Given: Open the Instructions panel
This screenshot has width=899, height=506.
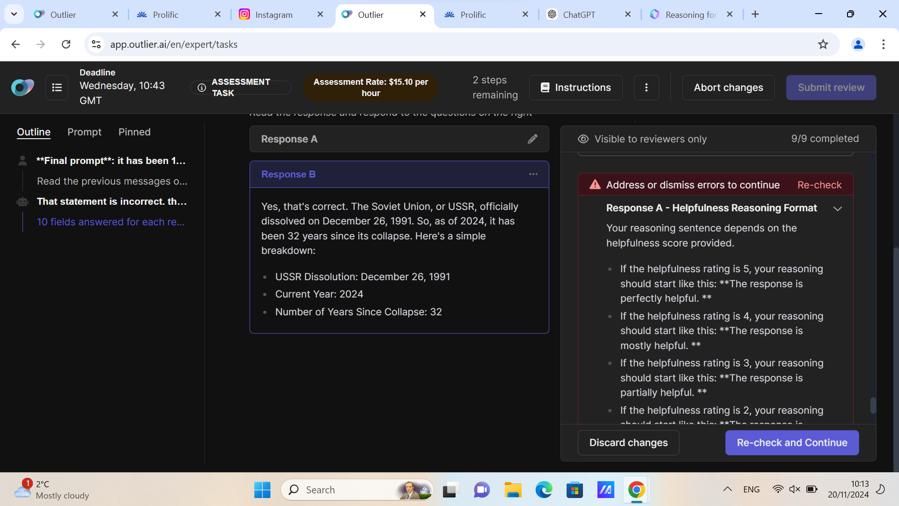Looking at the screenshot, I should 575,88.
